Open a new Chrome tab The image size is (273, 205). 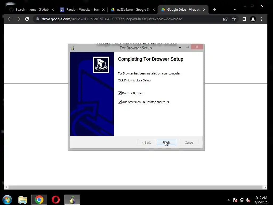pos(214,10)
